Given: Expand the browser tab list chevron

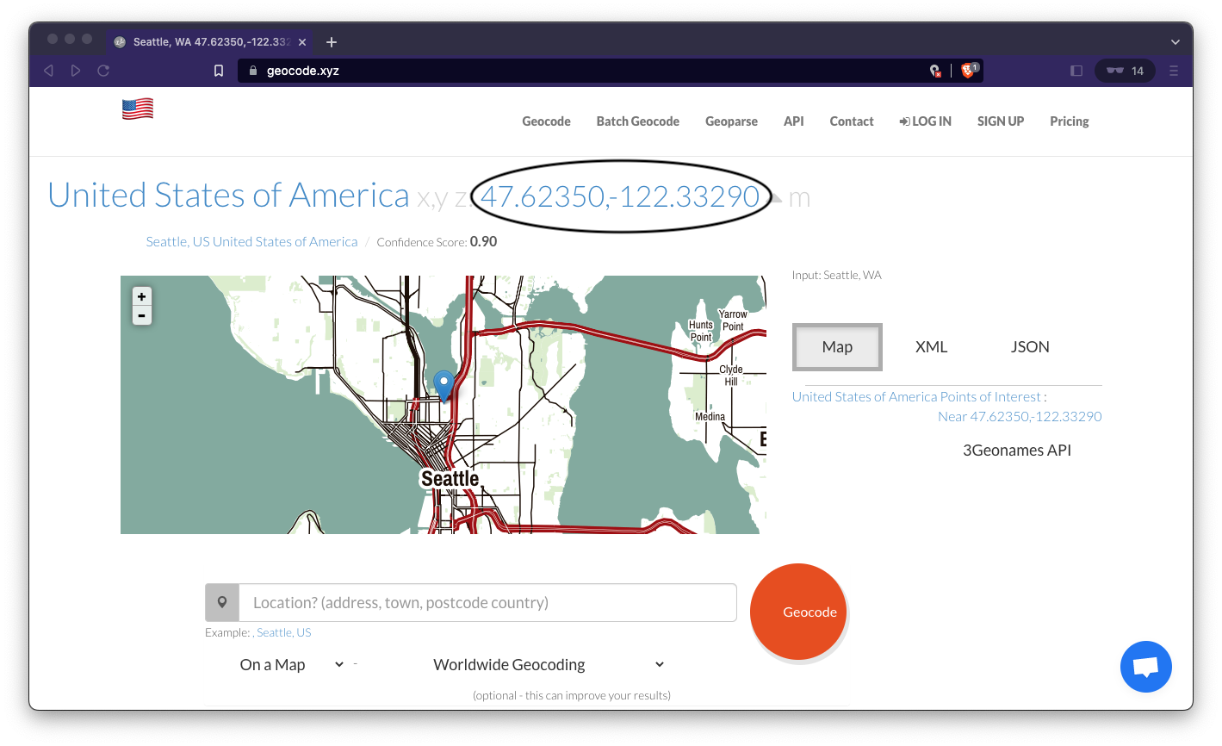Looking at the screenshot, I should click(x=1175, y=42).
